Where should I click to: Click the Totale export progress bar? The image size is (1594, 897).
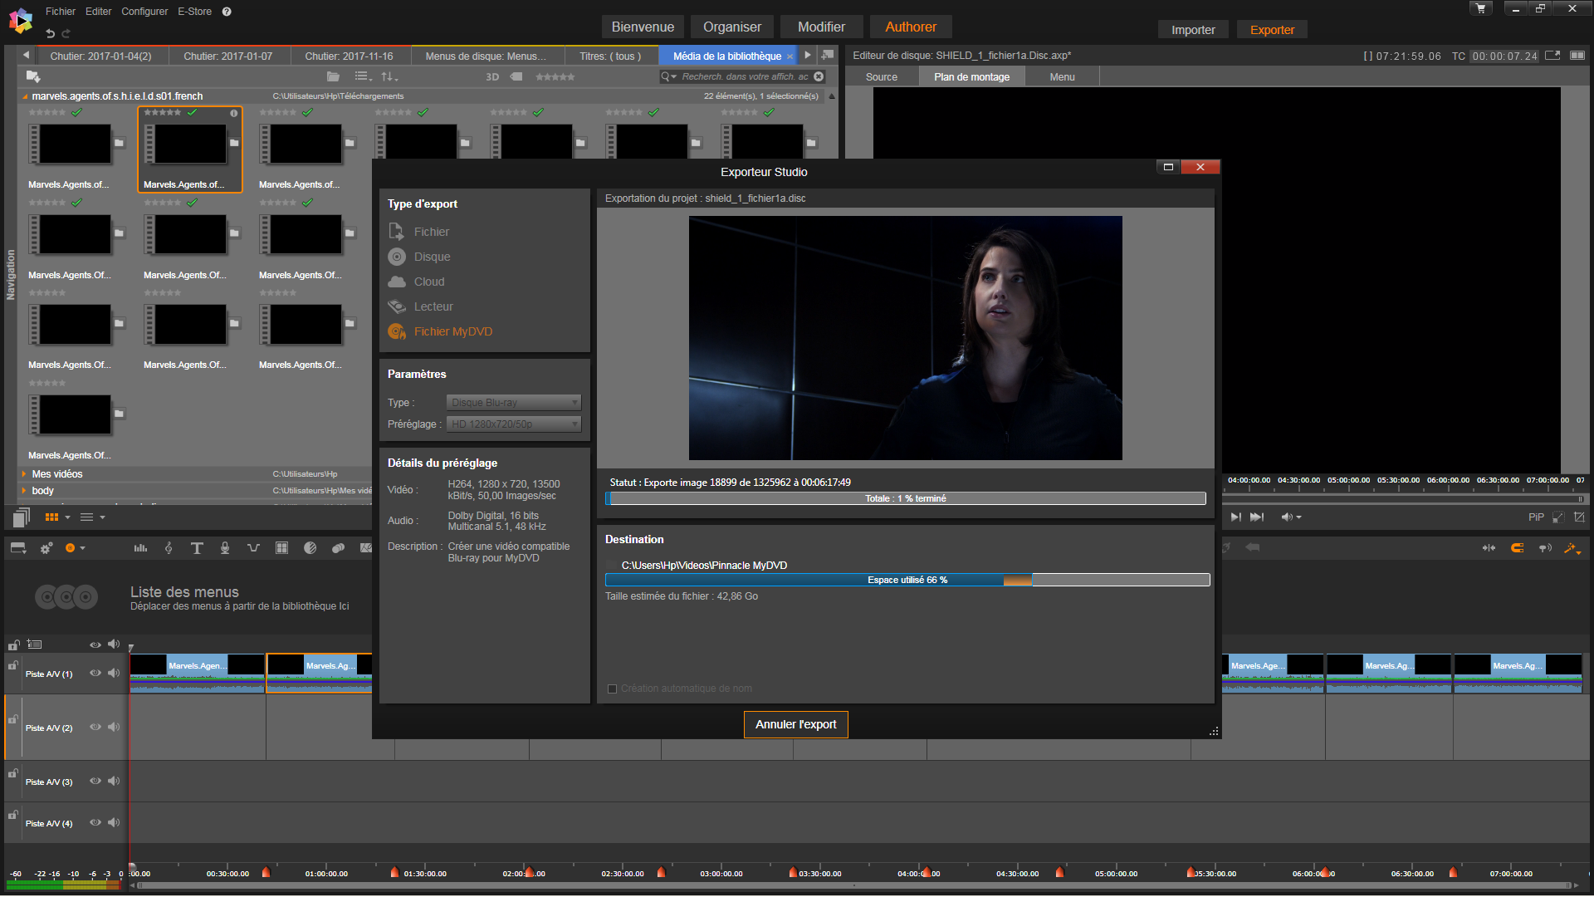pos(905,498)
